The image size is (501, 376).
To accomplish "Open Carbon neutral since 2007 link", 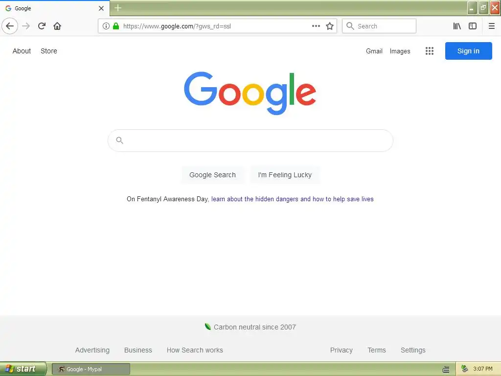I will [x=254, y=327].
